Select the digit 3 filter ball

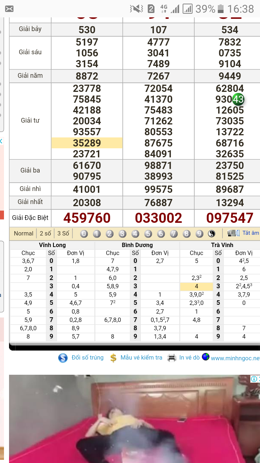click(122, 234)
